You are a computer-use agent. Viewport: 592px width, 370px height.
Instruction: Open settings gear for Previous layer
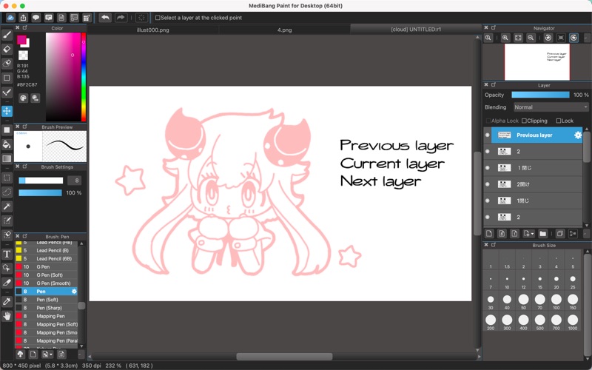pyautogui.click(x=578, y=135)
